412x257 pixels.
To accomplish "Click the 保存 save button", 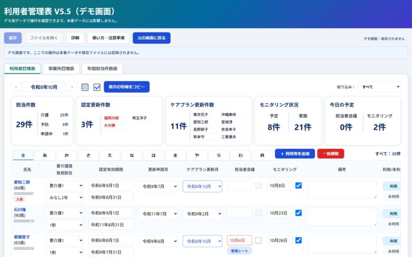I will pos(13,38).
